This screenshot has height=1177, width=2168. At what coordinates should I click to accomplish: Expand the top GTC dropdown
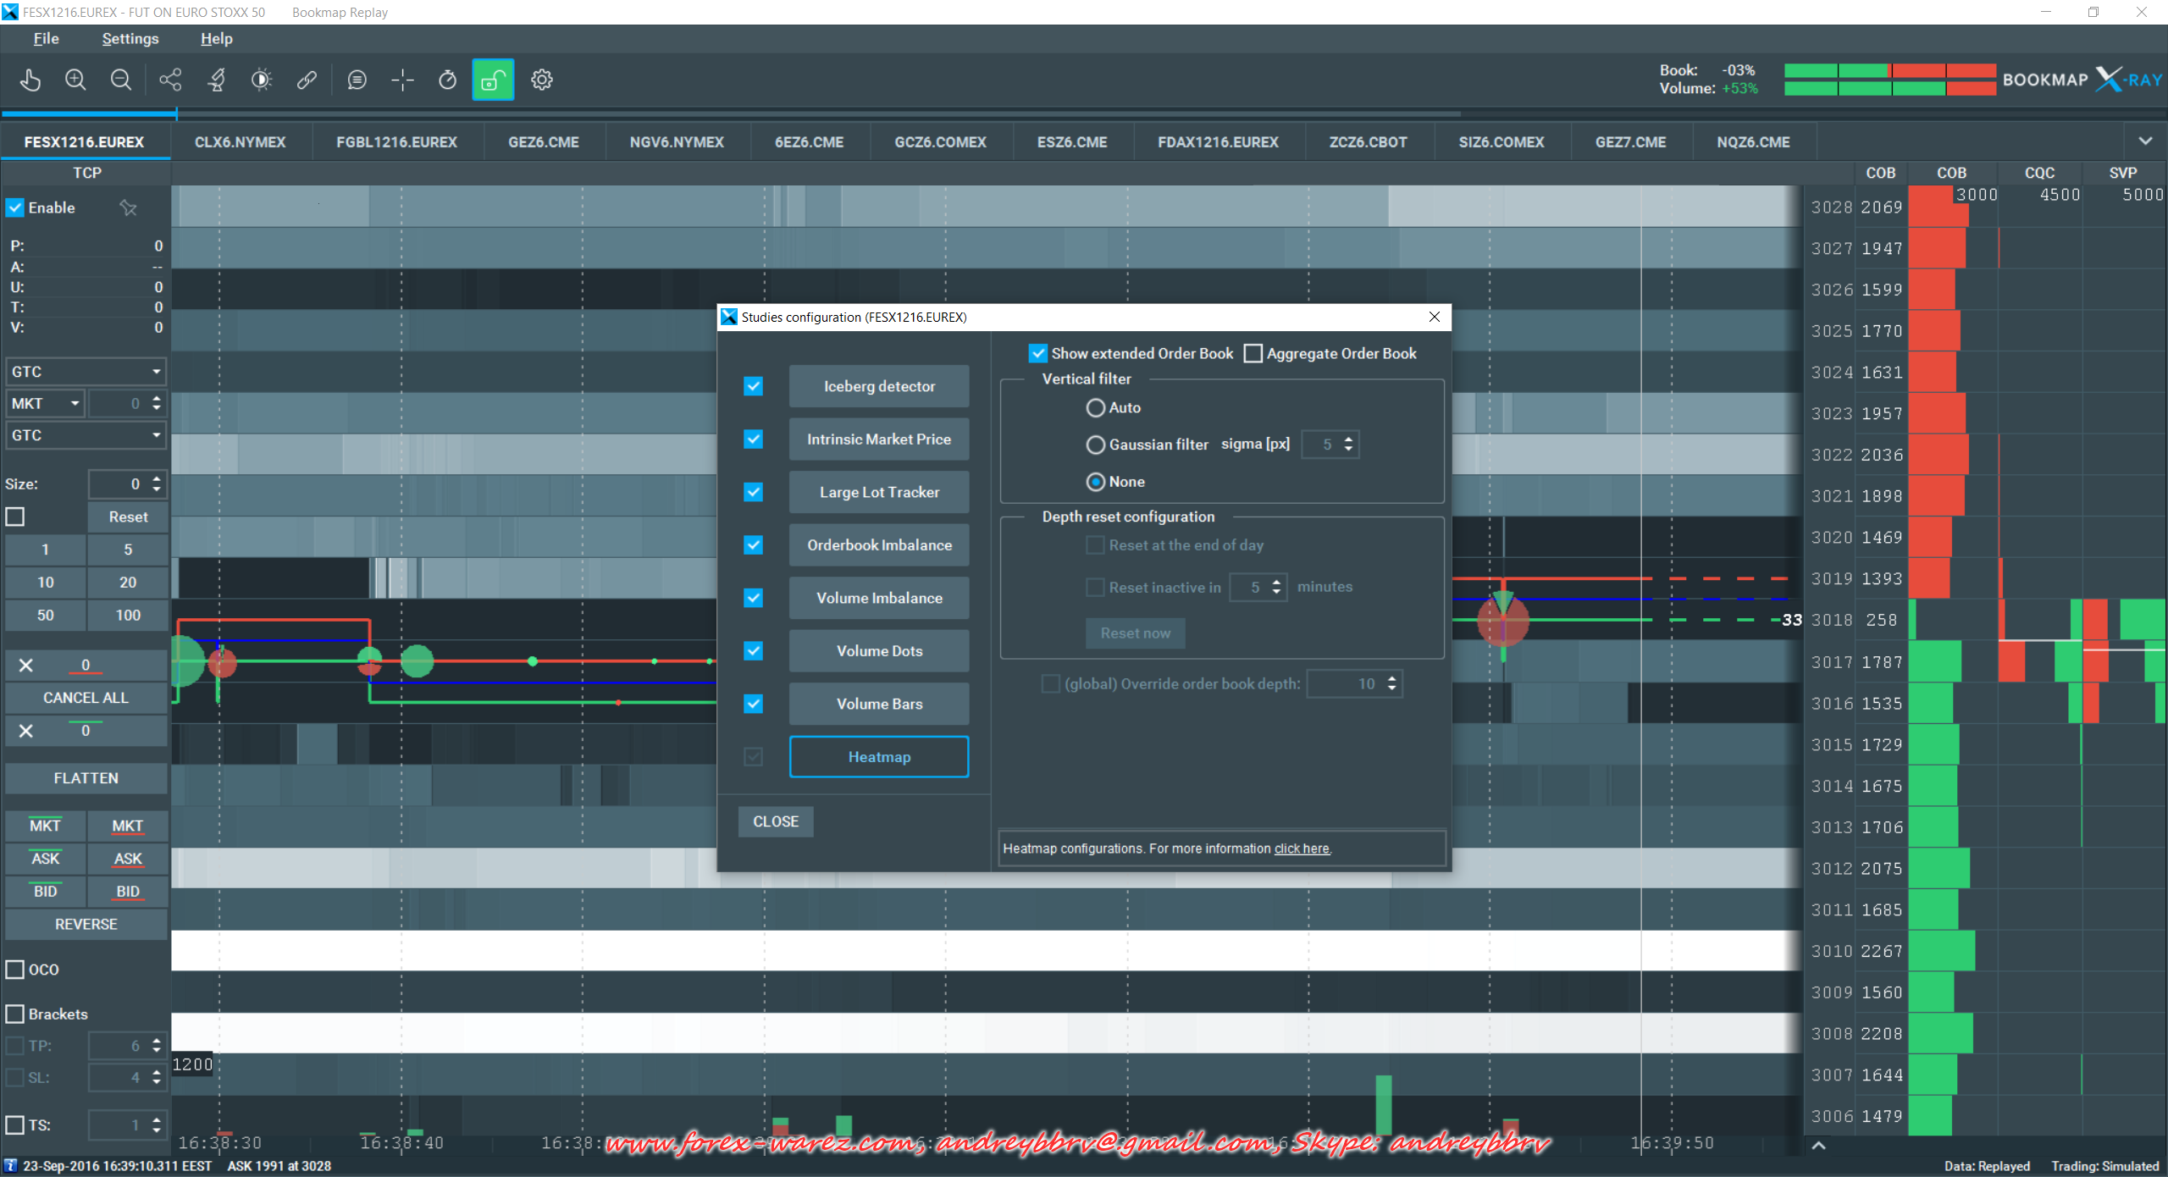click(x=85, y=372)
